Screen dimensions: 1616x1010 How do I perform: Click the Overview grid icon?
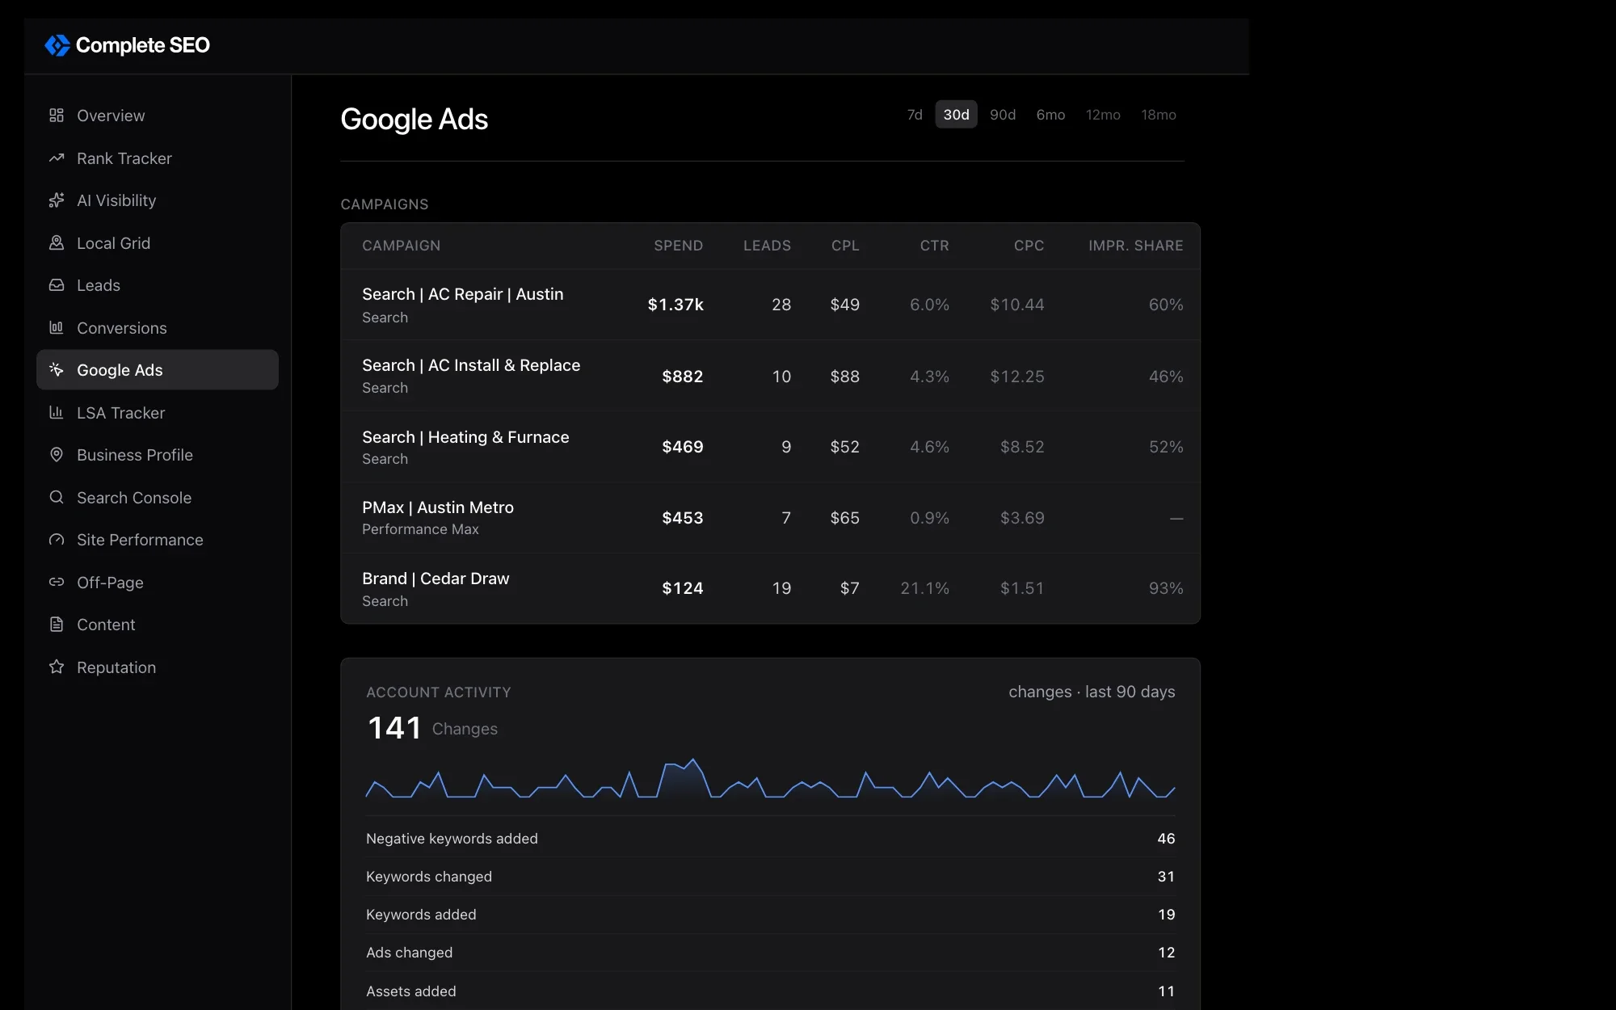pos(57,116)
